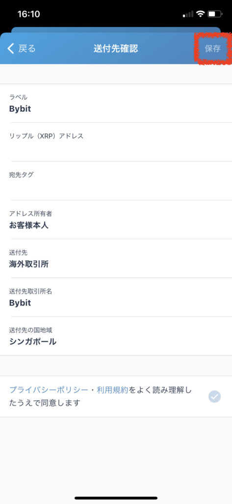Tap the 戻る back label

coord(27,49)
